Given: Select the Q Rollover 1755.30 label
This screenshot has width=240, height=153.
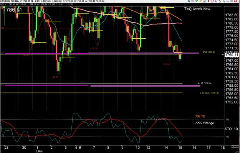Looking at the screenshot, I should [209, 93].
